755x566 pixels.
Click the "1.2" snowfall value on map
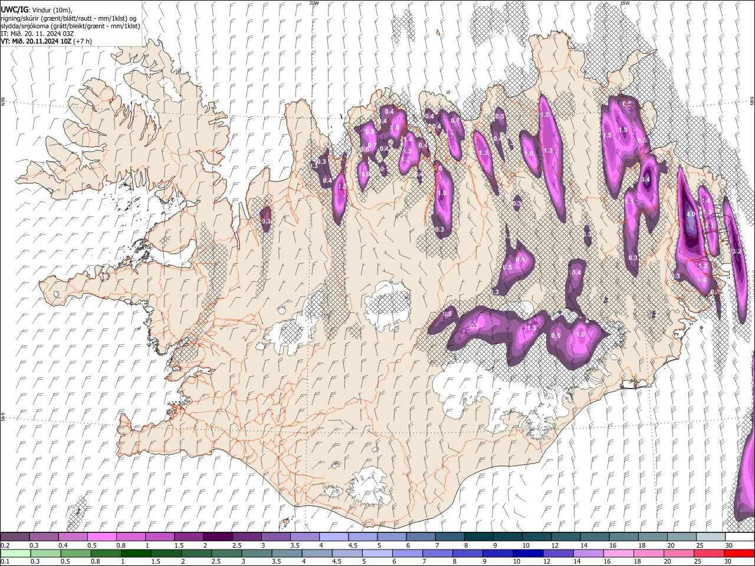click(703, 266)
